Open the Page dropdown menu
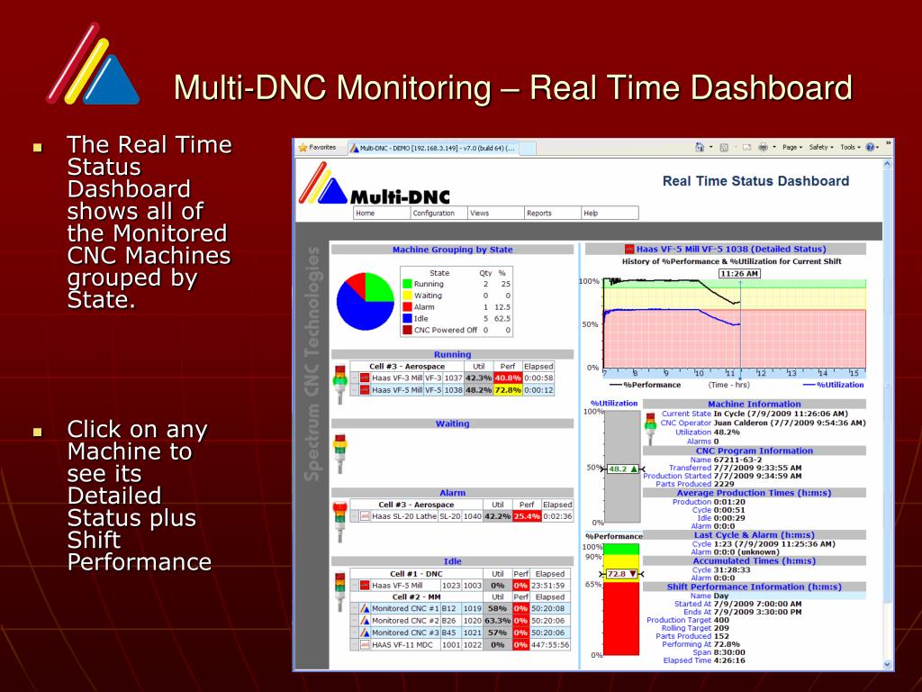922x692 pixels. click(x=792, y=147)
